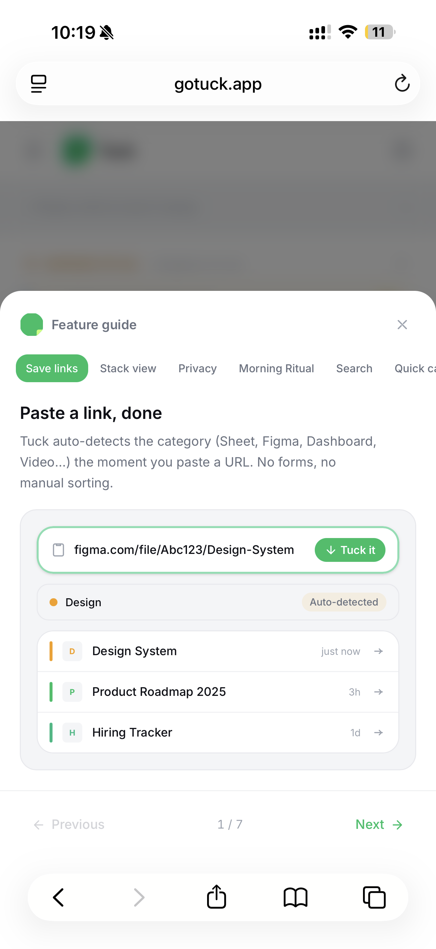Tap Safari forward navigation arrow
436x949 pixels.
(139, 897)
